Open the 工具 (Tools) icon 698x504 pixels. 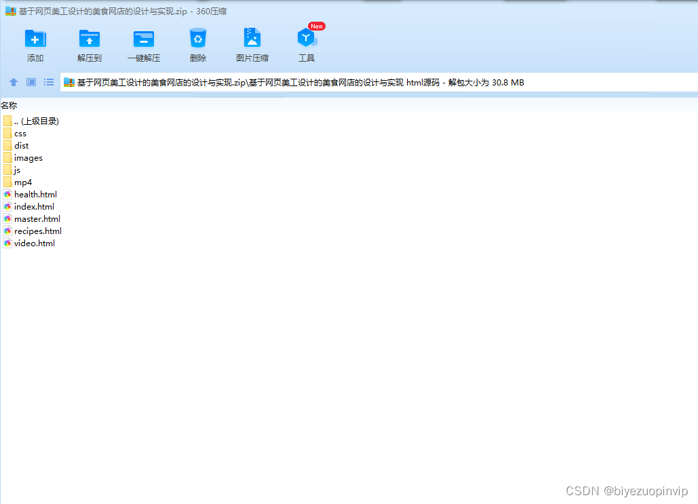[x=307, y=38]
